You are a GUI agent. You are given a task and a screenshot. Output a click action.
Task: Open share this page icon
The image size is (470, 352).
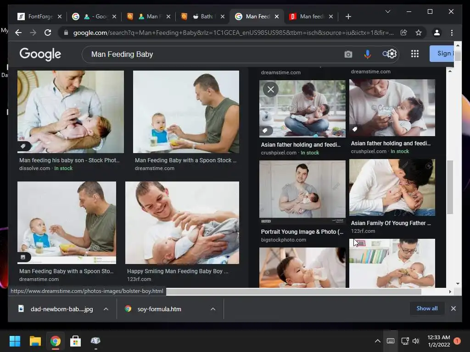pyautogui.click(x=404, y=33)
